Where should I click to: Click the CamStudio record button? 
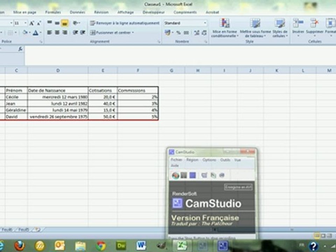[175, 175]
